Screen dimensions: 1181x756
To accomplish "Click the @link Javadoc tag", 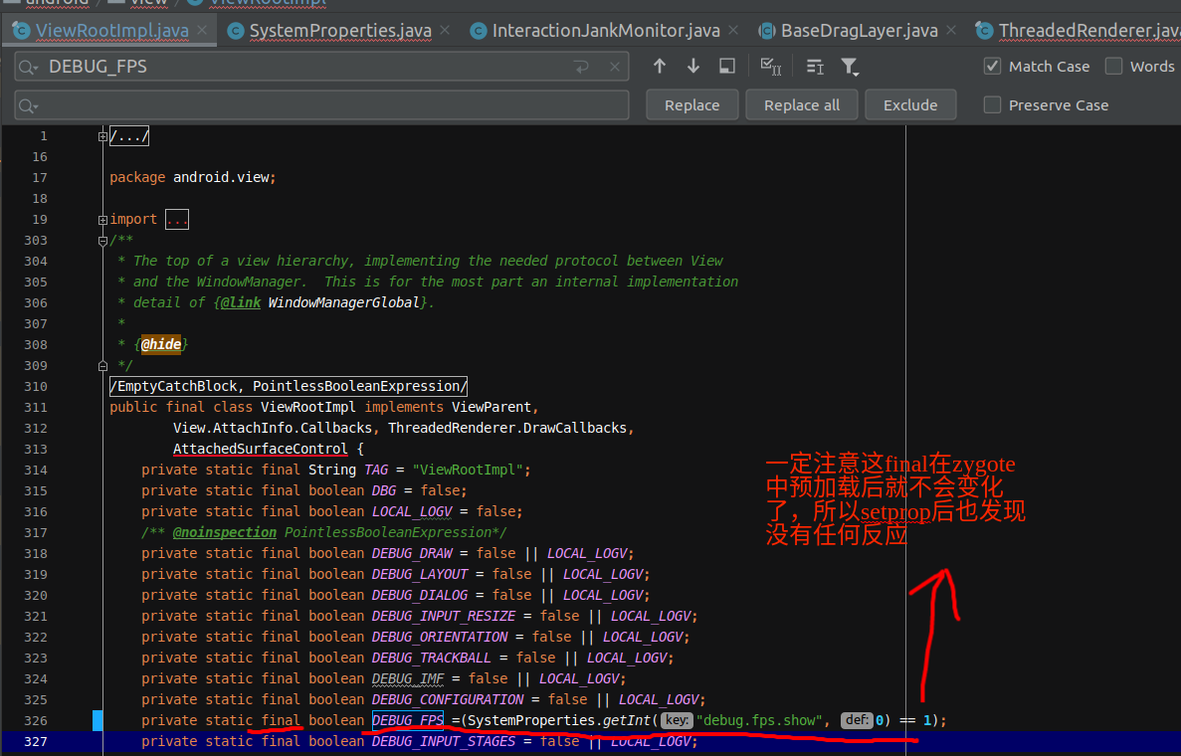I will click(240, 302).
